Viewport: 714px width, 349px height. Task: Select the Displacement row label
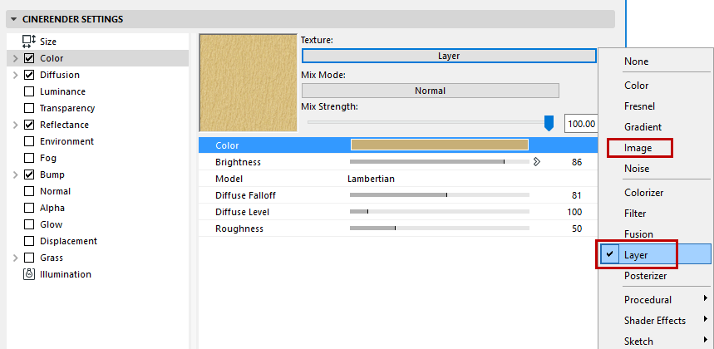[x=68, y=241]
